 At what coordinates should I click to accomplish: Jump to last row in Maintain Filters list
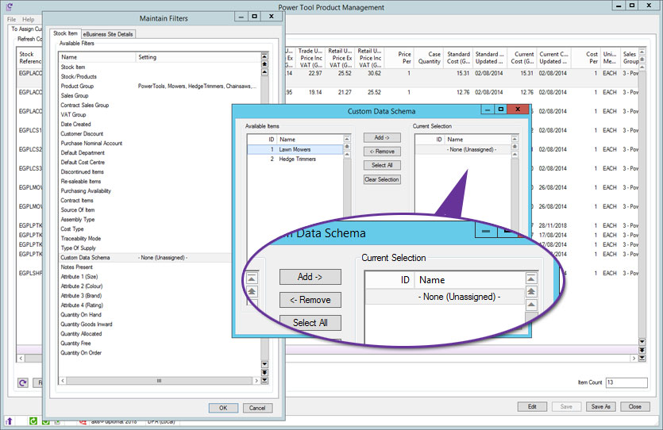click(264, 380)
